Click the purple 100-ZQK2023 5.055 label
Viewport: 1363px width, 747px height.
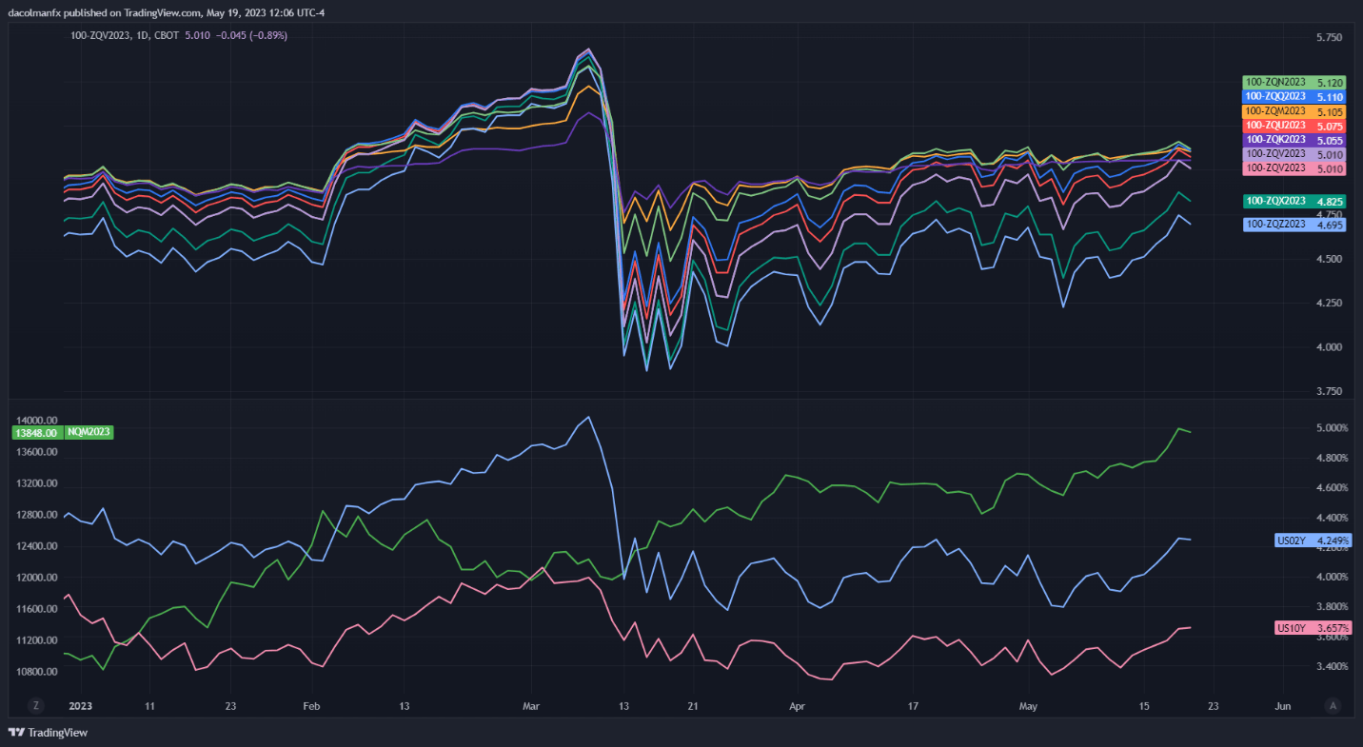[1294, 140]
